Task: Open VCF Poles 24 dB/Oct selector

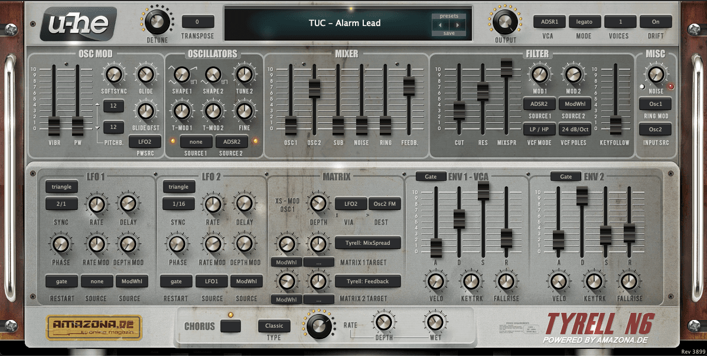Action: tap(575, 129)
